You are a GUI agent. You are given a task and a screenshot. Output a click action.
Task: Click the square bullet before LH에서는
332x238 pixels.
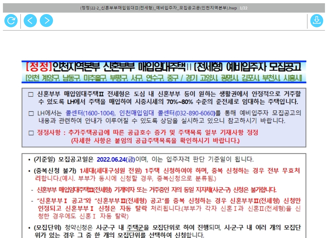(31, 113)
